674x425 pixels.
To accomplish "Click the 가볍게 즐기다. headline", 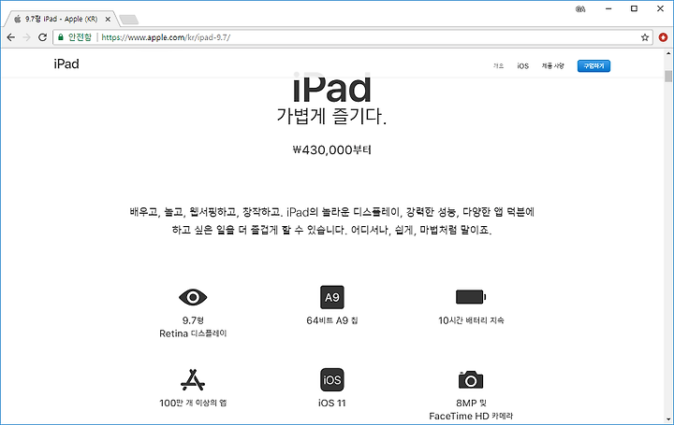I will click(x=331, y=116).
